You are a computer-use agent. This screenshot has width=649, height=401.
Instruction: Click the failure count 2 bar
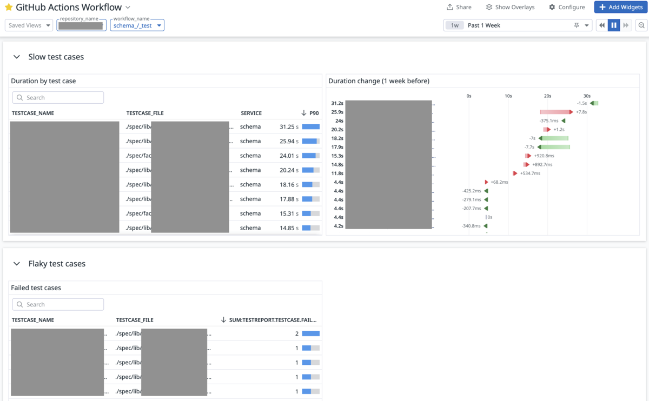[x=311, y=333]
